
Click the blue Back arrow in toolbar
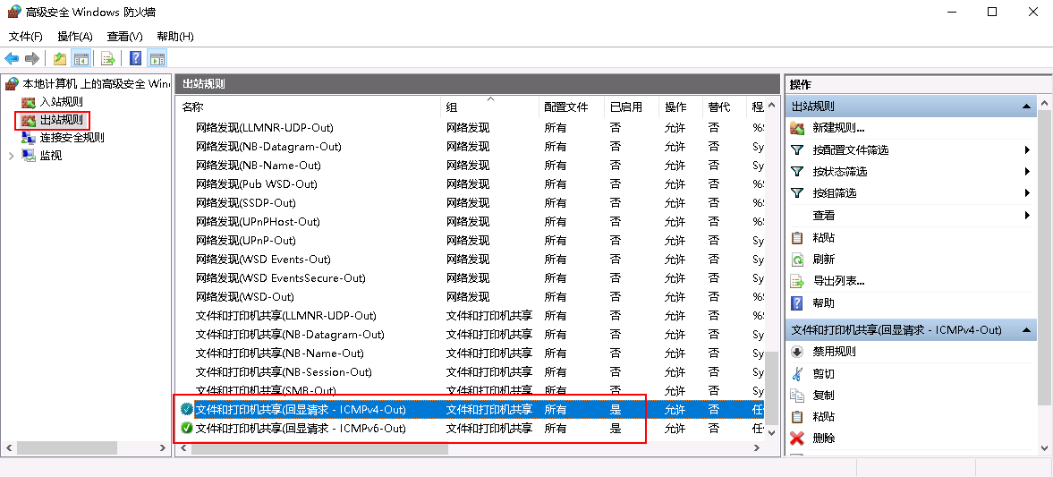click(12, 58)
